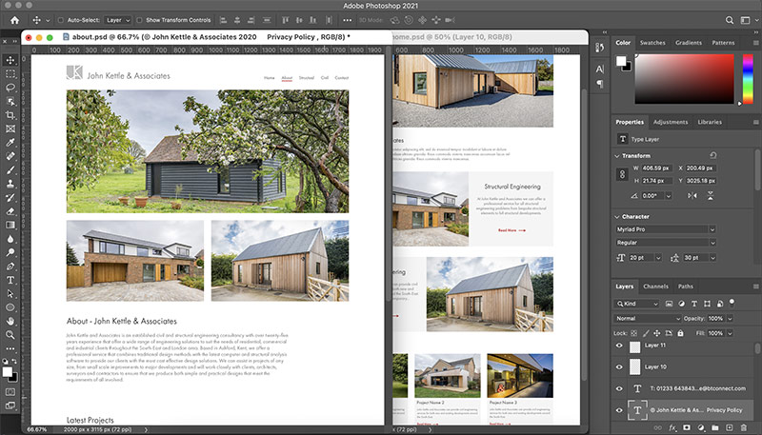The image size is (762, 435).
Task: Select the Path Selection tool
Action: pos(10,294)
